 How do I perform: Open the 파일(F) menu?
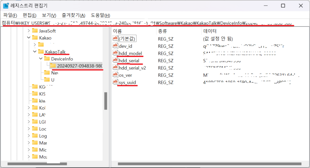coord(10,15)
